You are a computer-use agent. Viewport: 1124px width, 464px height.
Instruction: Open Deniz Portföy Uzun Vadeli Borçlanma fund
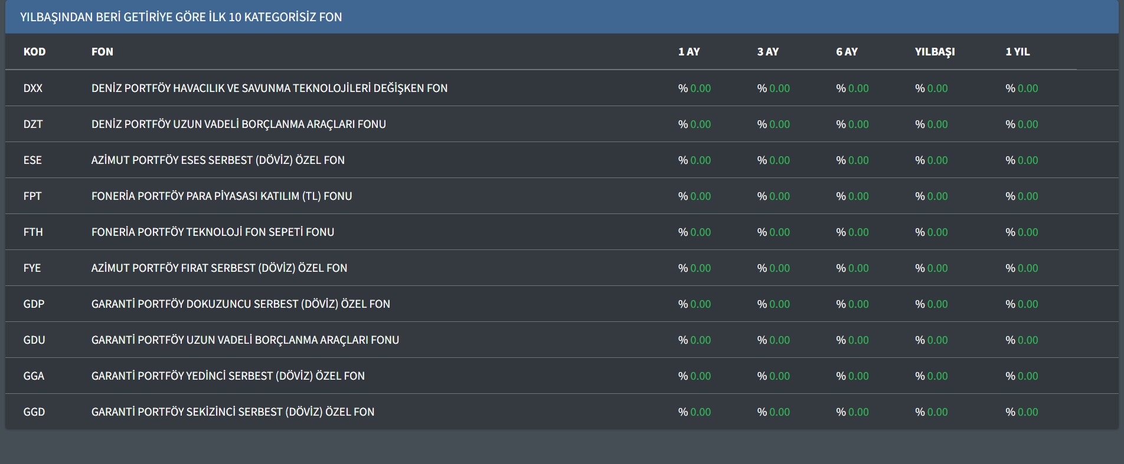pyautogui.click(x=238, y=124)
